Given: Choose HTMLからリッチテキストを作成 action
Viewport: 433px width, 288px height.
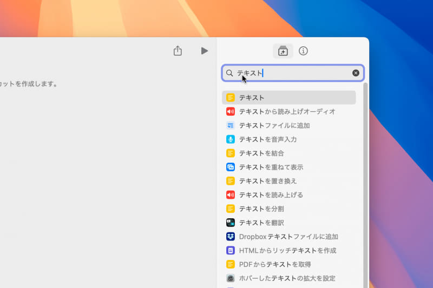Looking at the screenshot, I should click(x=289, y=250).
